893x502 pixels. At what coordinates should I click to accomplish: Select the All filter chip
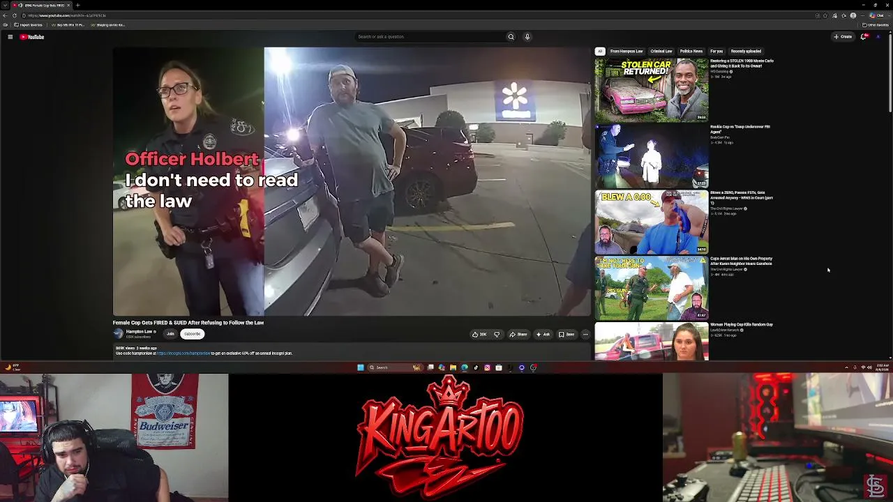(x=599, y=51)
